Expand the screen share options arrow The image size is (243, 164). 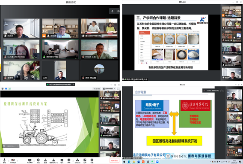point(34,161)
